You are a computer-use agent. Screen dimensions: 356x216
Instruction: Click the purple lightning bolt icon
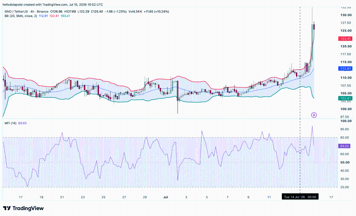[x=314, y=115]
